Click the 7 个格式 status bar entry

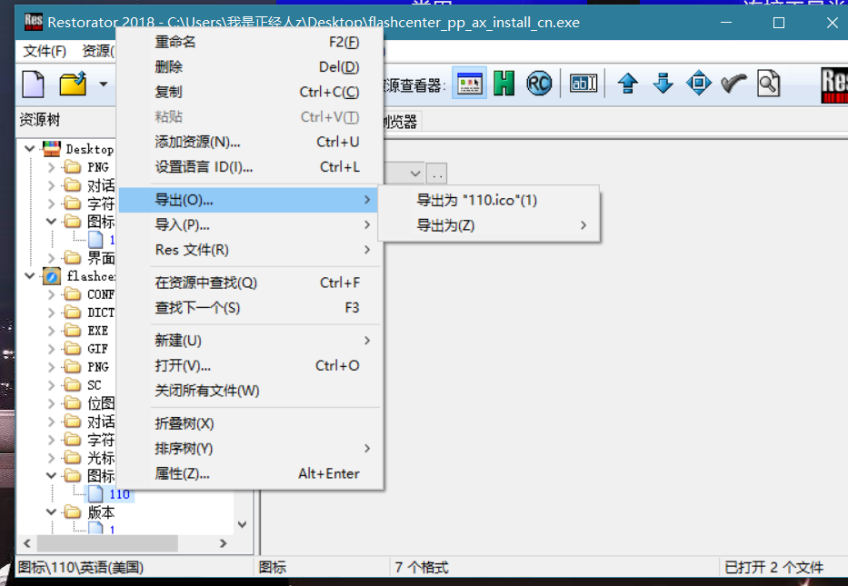(x=422, y=568)
